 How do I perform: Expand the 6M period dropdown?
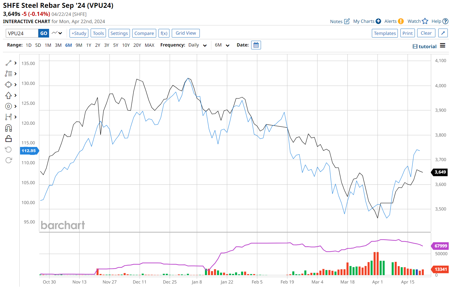pyautogui.click(x=222, y=45)
